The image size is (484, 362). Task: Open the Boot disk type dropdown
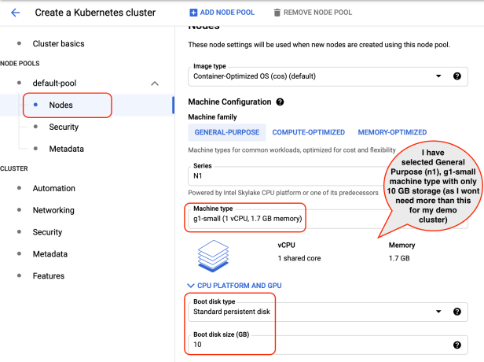pyautogui.click(x=314, y=312)
